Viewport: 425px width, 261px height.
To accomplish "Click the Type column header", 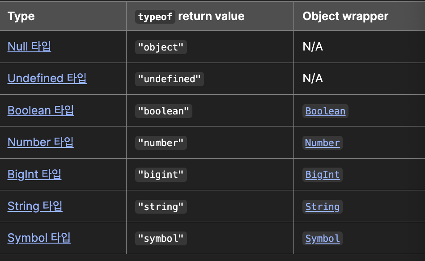I will coord(21,17).
